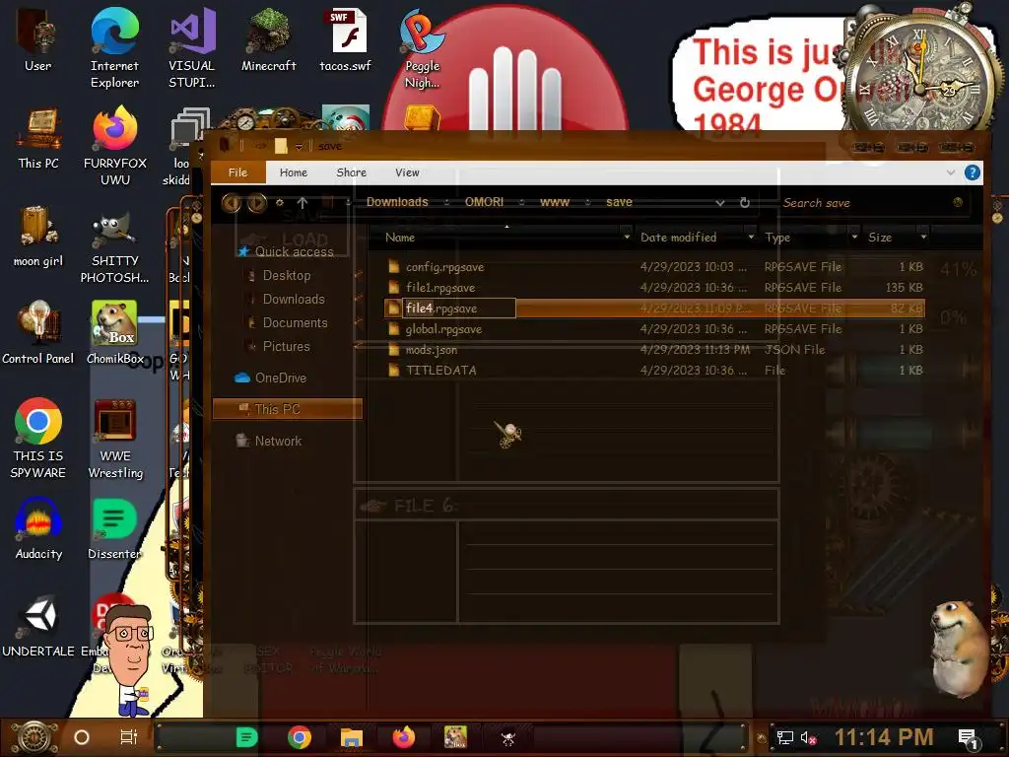Launch SHITTY PHOTOSH... GIMP shortcut
This screenshot has height=757, width=1009.
114,244
